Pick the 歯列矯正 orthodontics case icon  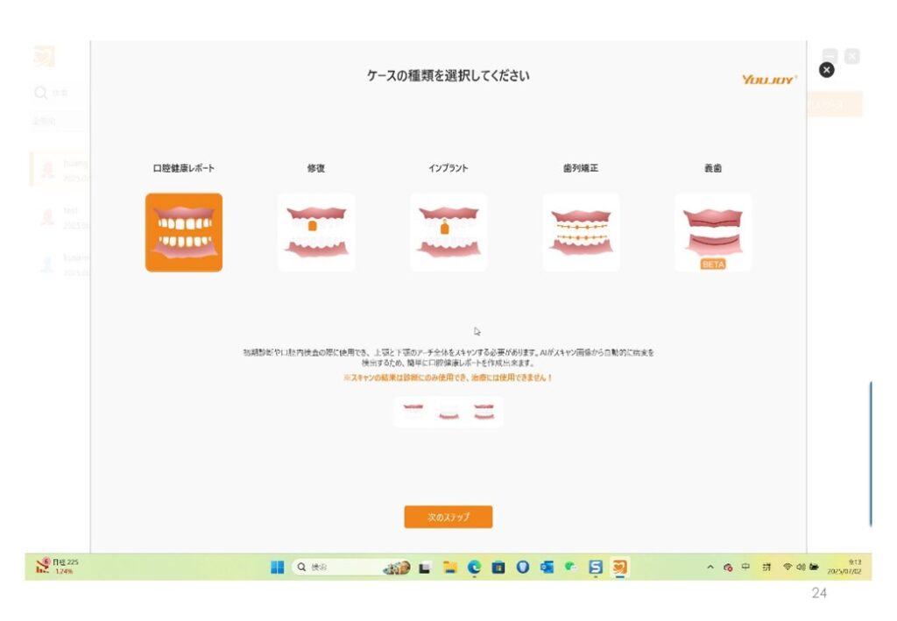point(581,232)
